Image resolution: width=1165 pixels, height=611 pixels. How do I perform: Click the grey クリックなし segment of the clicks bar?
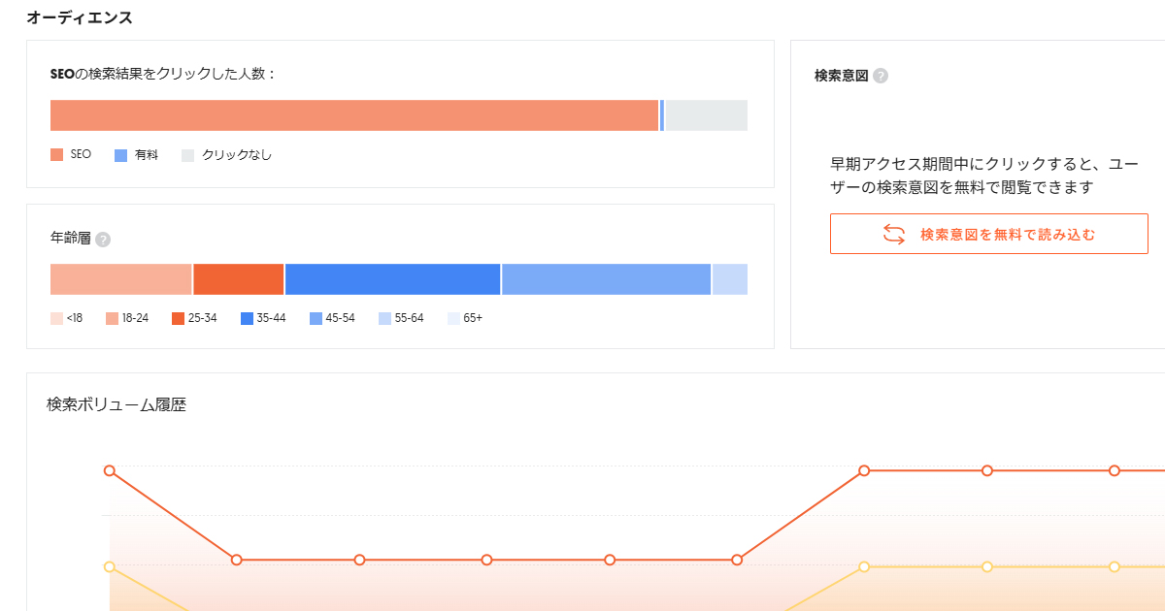706,115
